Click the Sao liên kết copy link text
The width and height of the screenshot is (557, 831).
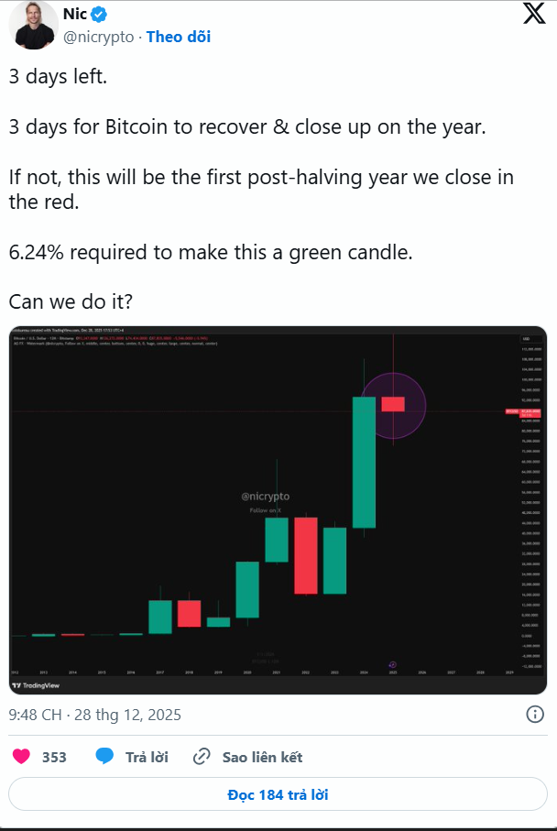click(x=262, y=757)
